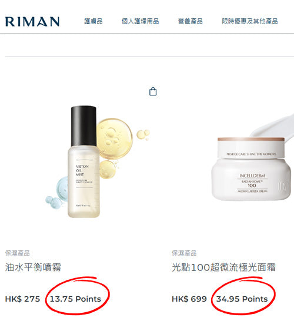Click the shopping bag icon
This screenshot has width=294, height=324.
pyautogui.click(x=153, y=91)
